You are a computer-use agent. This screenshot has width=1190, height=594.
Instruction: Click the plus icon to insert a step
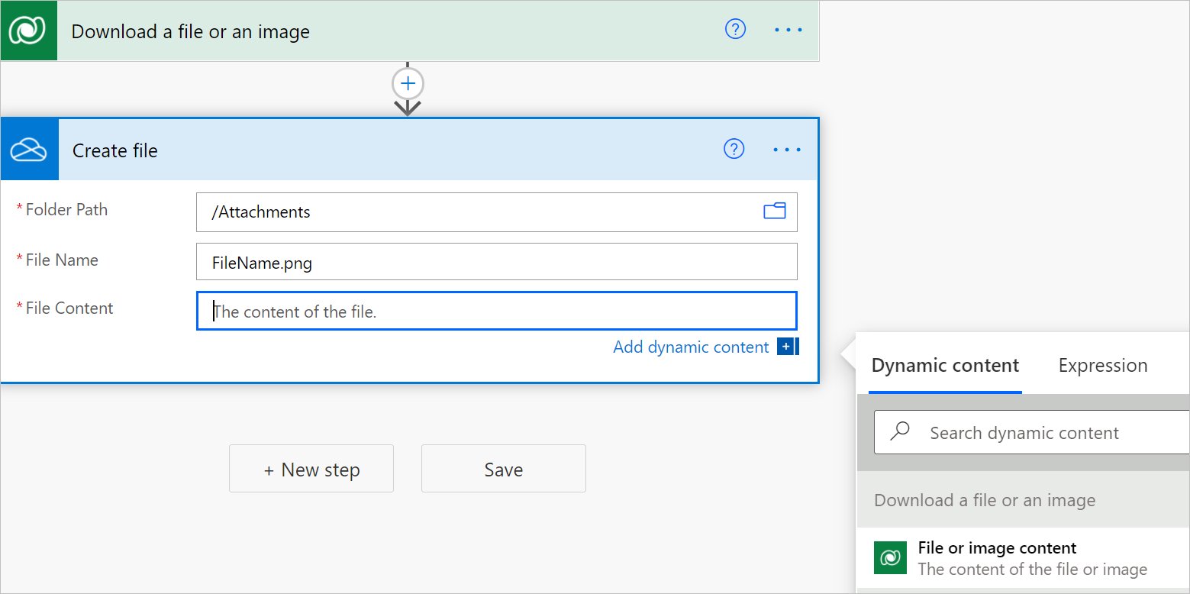click(x=408, y=83)
